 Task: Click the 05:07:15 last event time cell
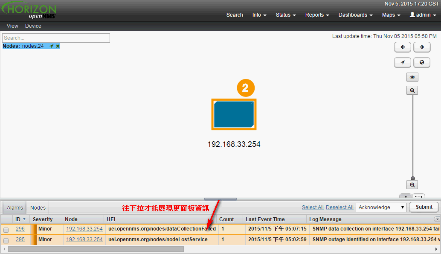pyautogui.click(x=277, y=229)
